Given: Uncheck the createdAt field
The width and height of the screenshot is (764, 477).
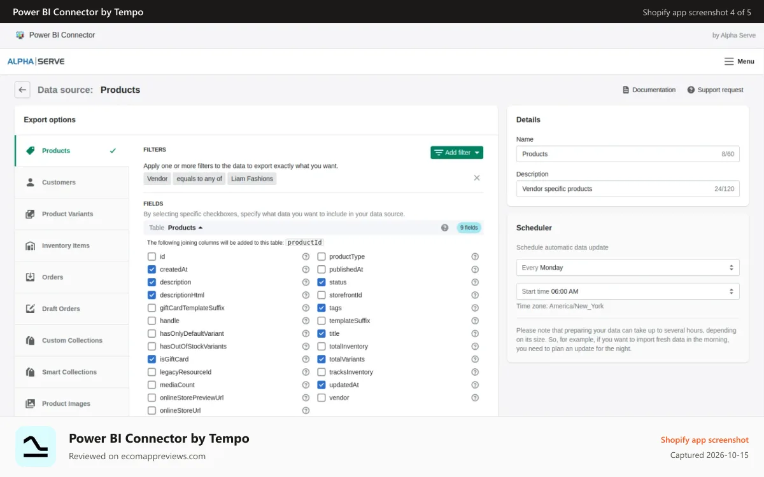Looking at the screenshot, I should [x=152, y=270].
